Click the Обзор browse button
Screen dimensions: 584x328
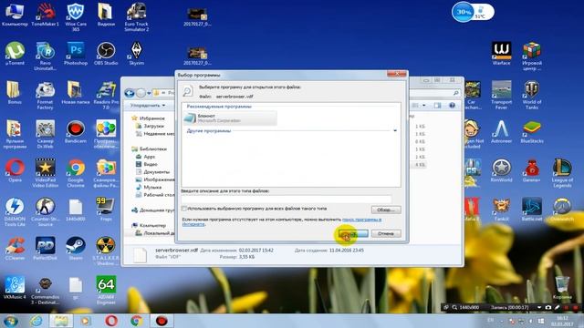[386, 210]
